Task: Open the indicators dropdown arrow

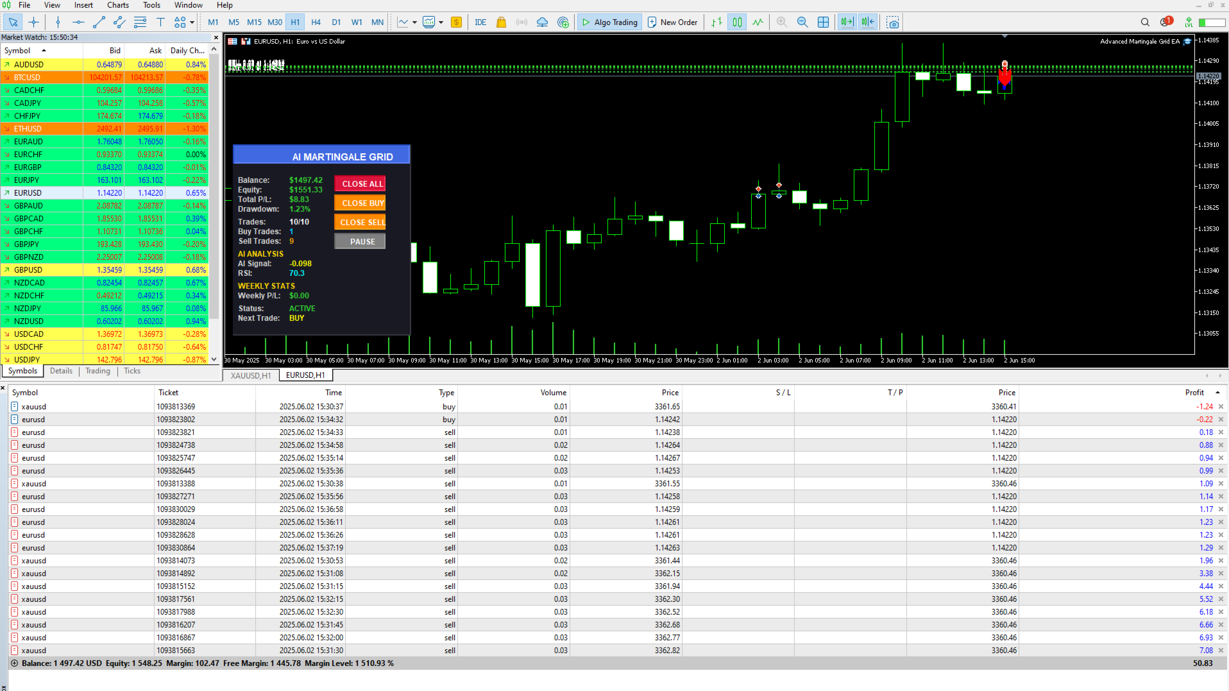Action: tap(414, 22)
